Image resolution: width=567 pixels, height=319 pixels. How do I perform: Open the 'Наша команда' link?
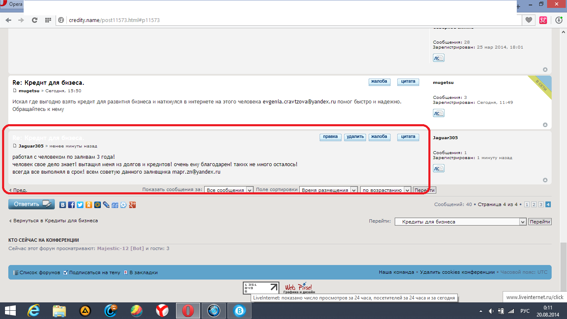tap(396, 272)
